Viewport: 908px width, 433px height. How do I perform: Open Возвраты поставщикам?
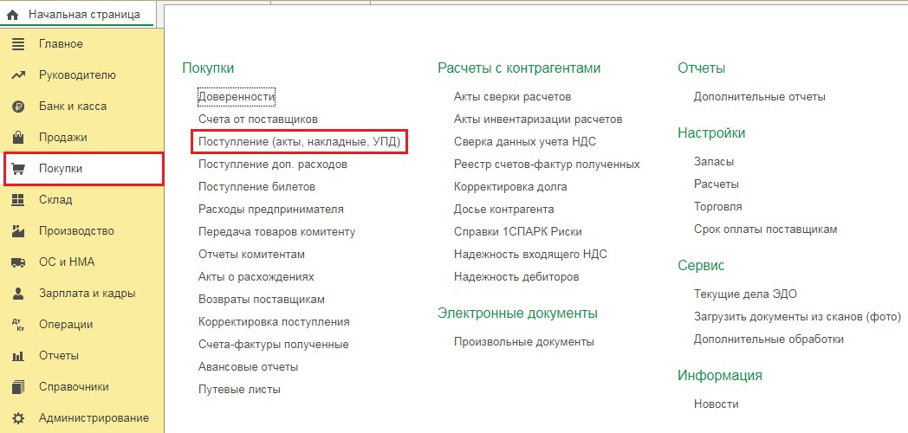261,300
